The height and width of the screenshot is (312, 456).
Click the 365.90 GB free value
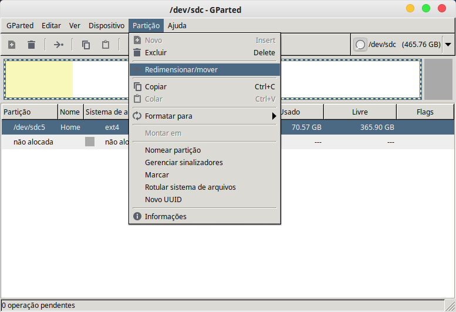pyautogui.click(x=377, y=127)
